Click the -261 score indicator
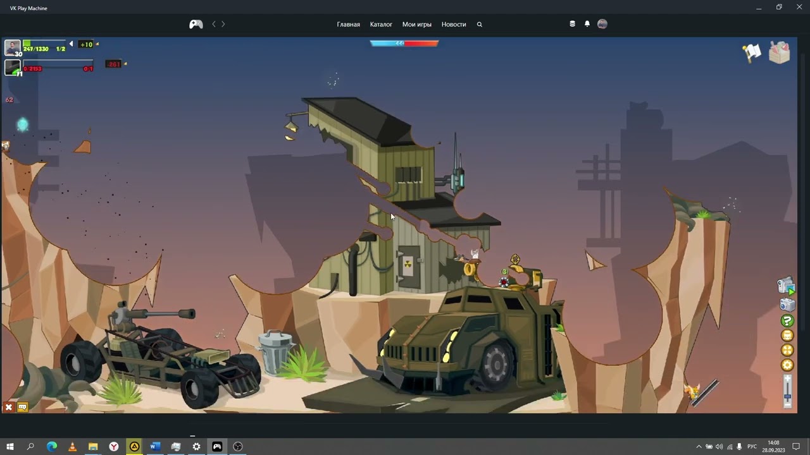The width and height of the screenshot is (810, 455). click(x=113, y=64)
